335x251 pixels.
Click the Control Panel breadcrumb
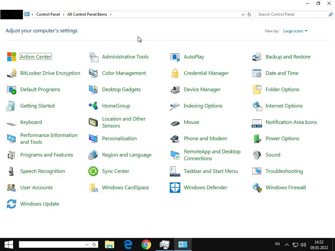(x=48, y=14)
